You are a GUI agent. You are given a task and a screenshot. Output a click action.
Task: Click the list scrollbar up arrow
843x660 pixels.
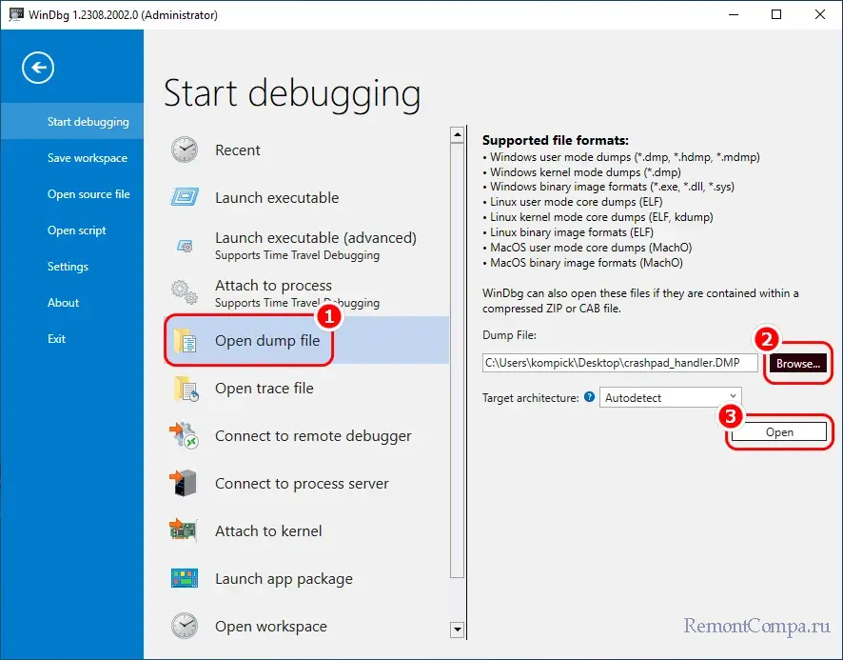[x=457, y=134]
